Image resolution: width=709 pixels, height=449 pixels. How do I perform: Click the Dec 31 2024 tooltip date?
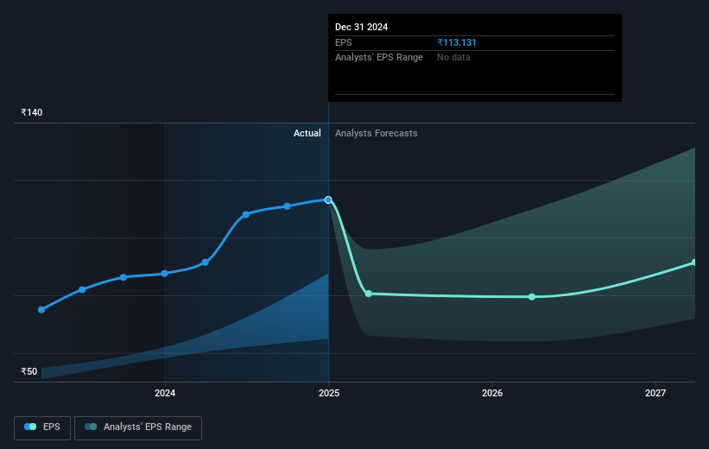pyautogui.click(x=361, y=27)
